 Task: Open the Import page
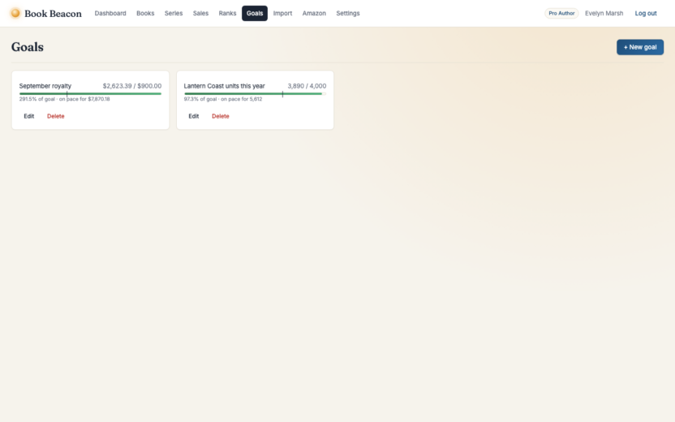(282, 13)
